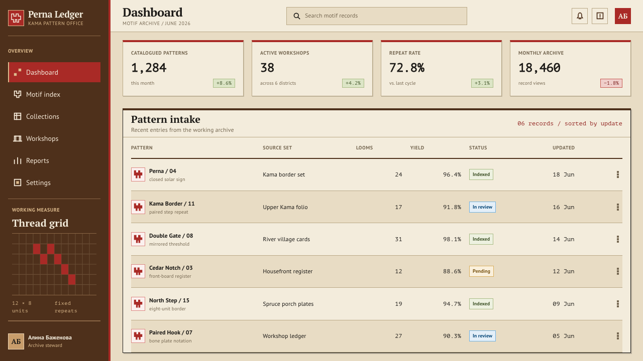Open Workshops in the sidebar
Image resolution: width=643 pixels, height=361 pixels.
(54, 138)
